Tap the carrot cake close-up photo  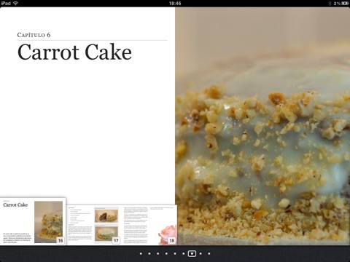click(262, 126)
